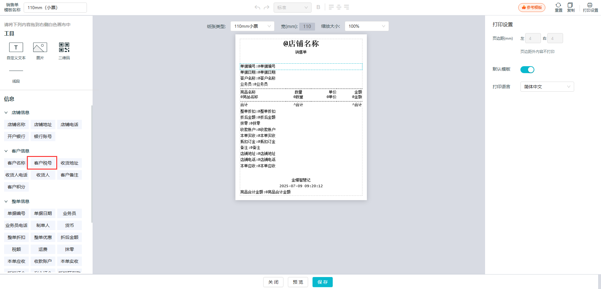Screen dimensions: 601x289
Task: Open print settings (打印设置) icon
Action: [590, 7]
